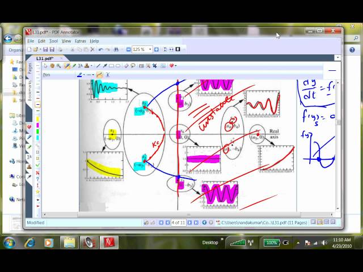Image resolution: width=363 pixels, height=272 pixels.
Task: Switch to the L31.pdf* document tab
Action: click(x=45, y=58)
